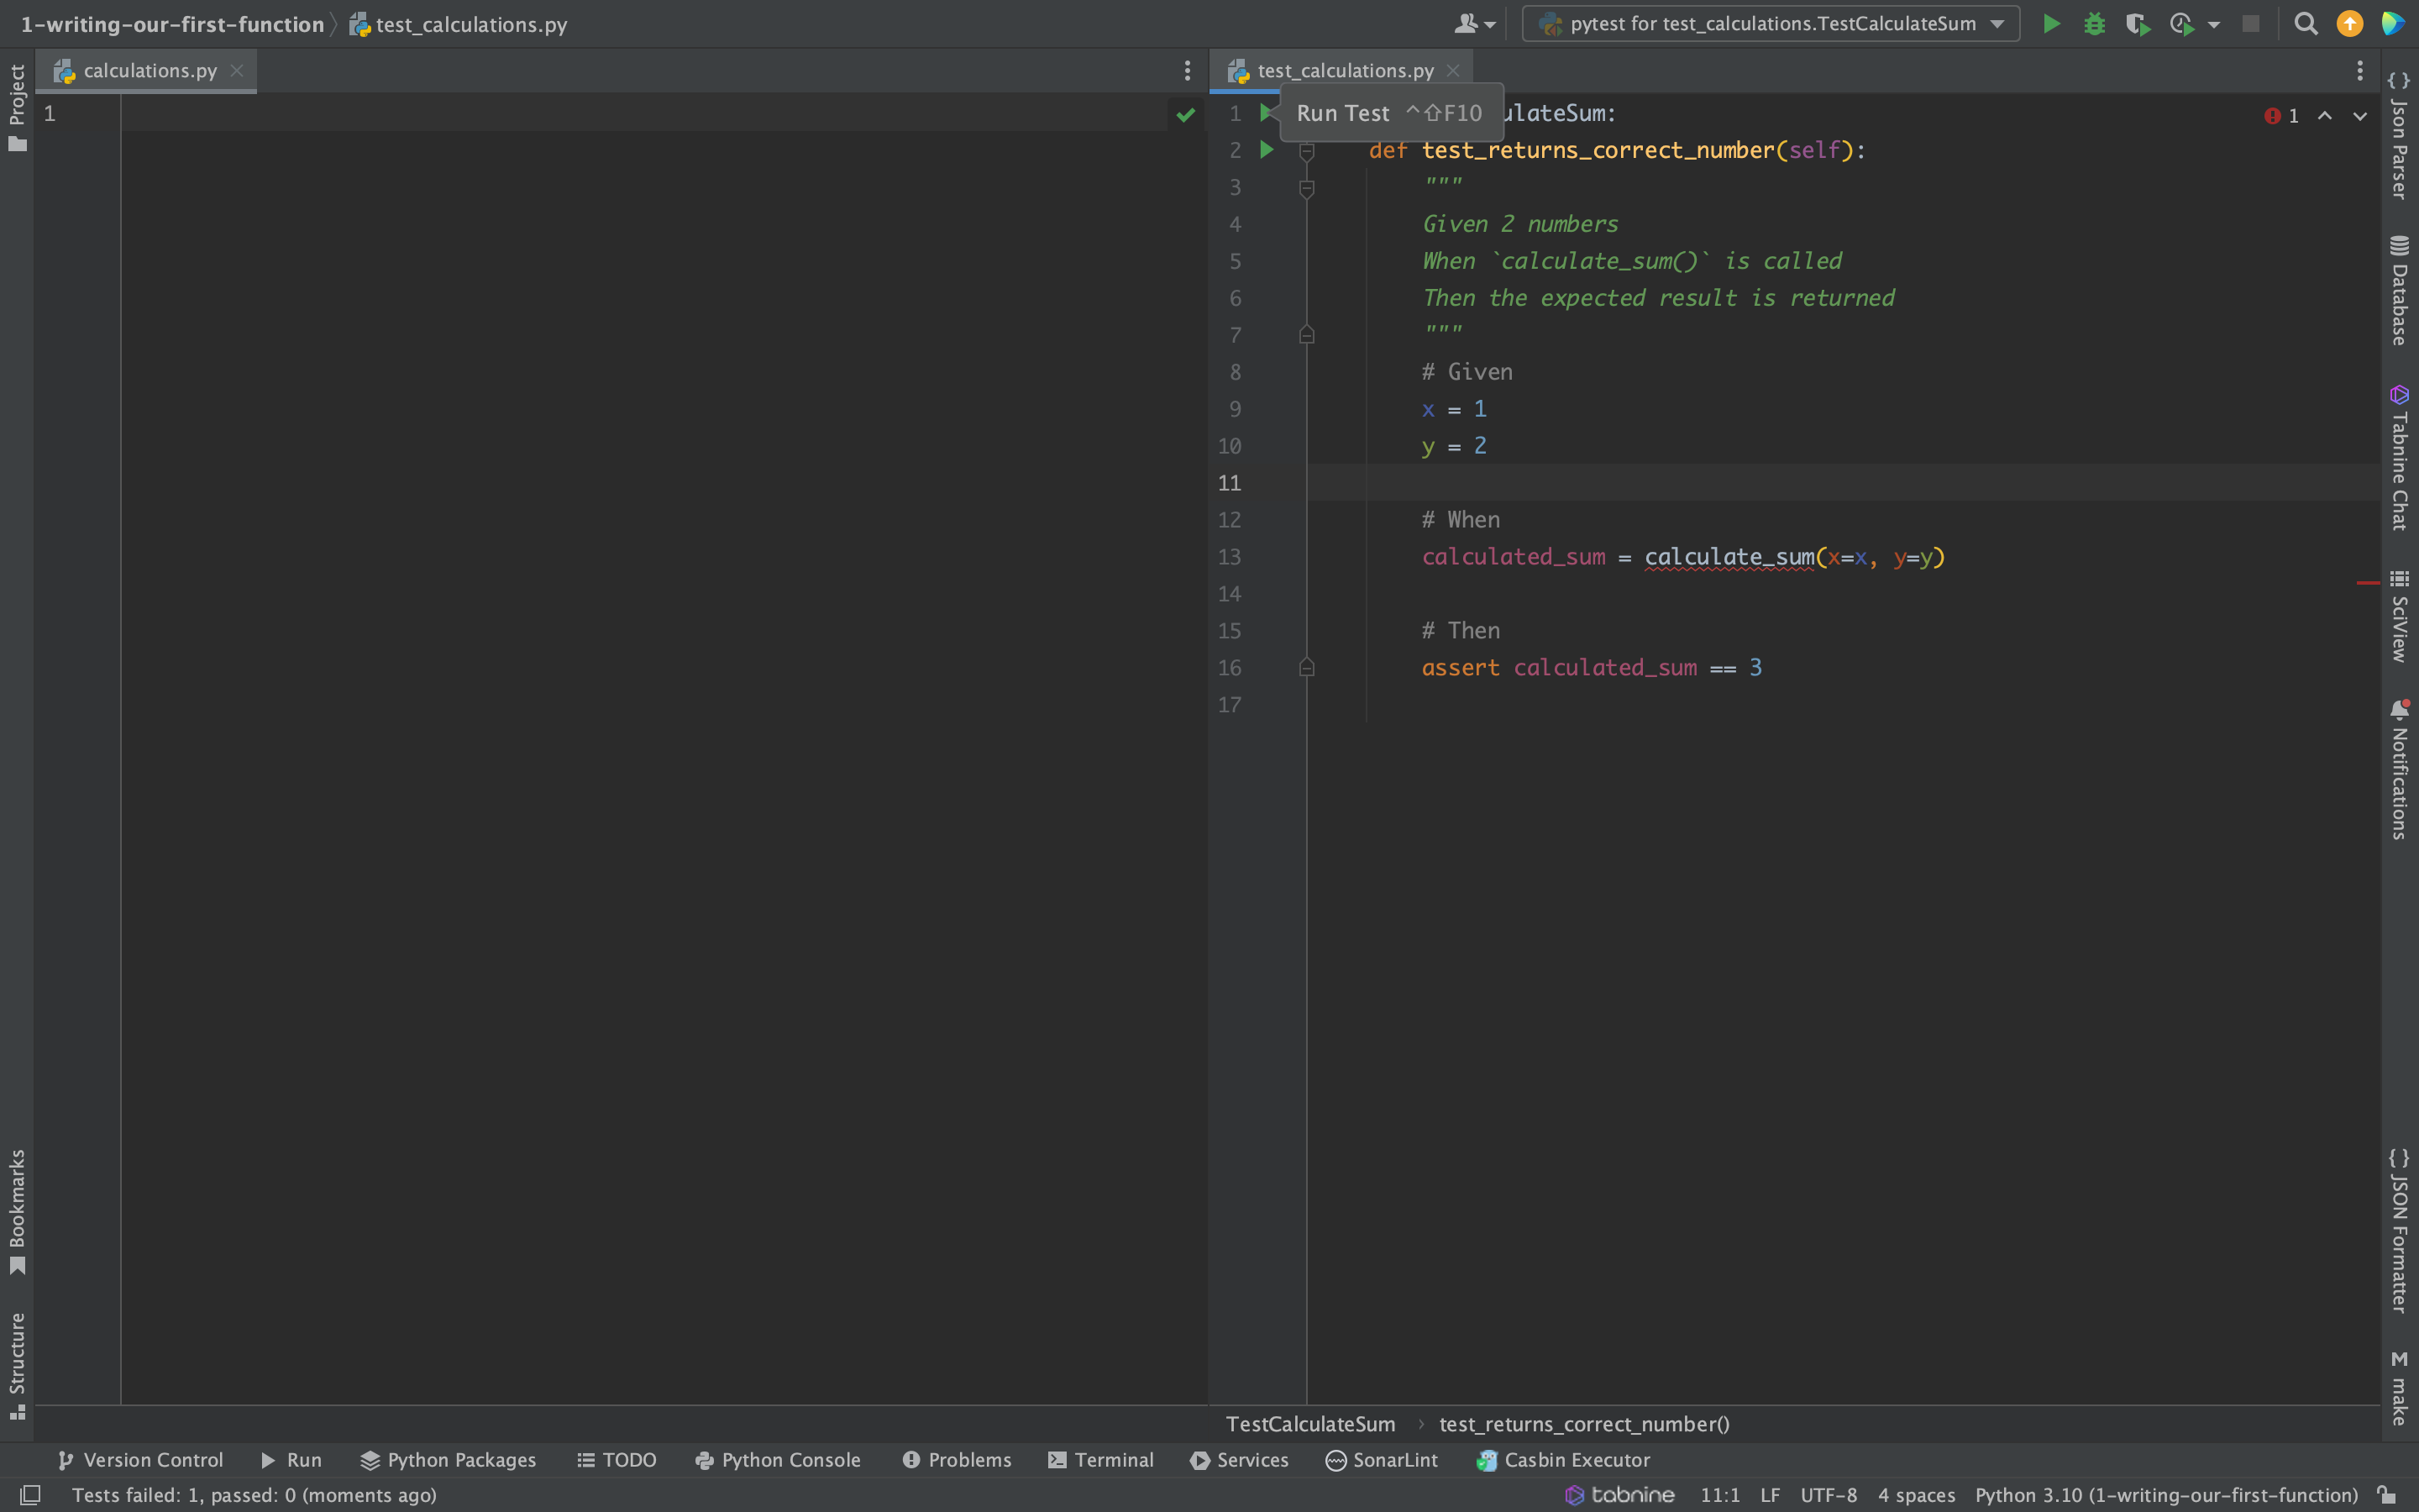Collapse the test method fold marker on line 2
The height and width of the screenshot is (1512, 2419).
click(x=1306, y=151)
